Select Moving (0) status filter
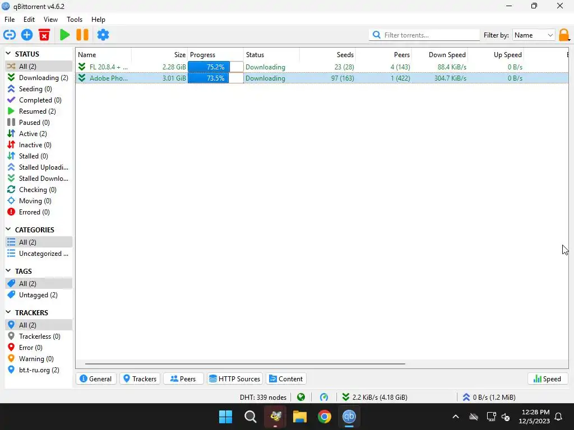574x430 pixels. [39, 201]
